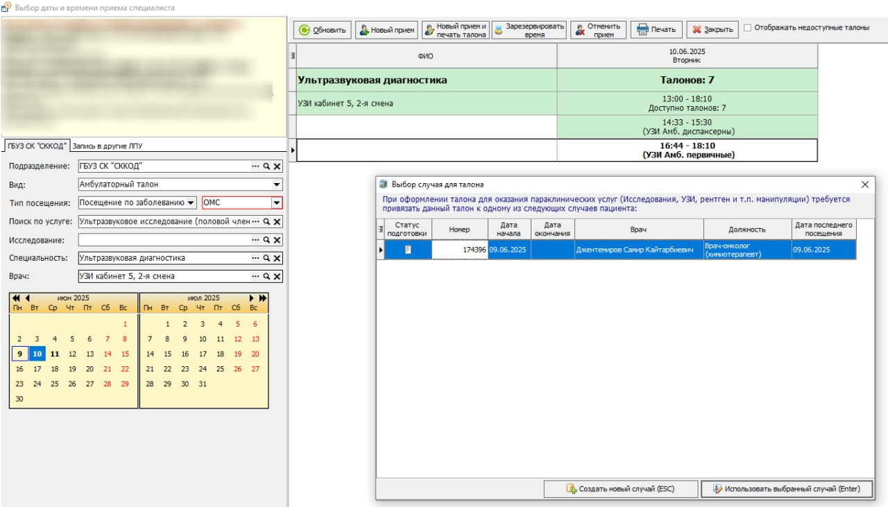
Task: Enable Отображать недоступные талоны checkbox
Action: coord(747,28)
